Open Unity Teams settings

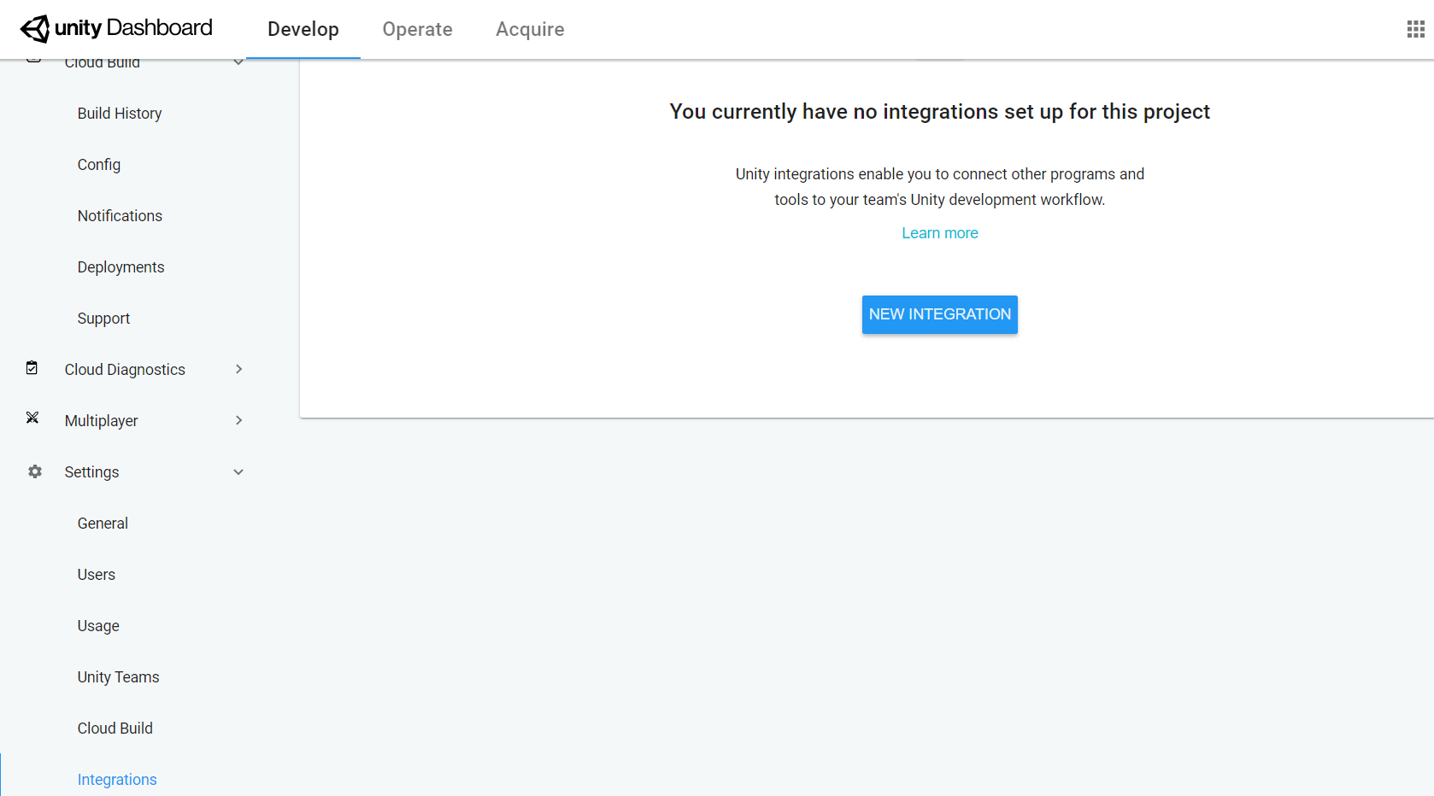click(118, 677)
